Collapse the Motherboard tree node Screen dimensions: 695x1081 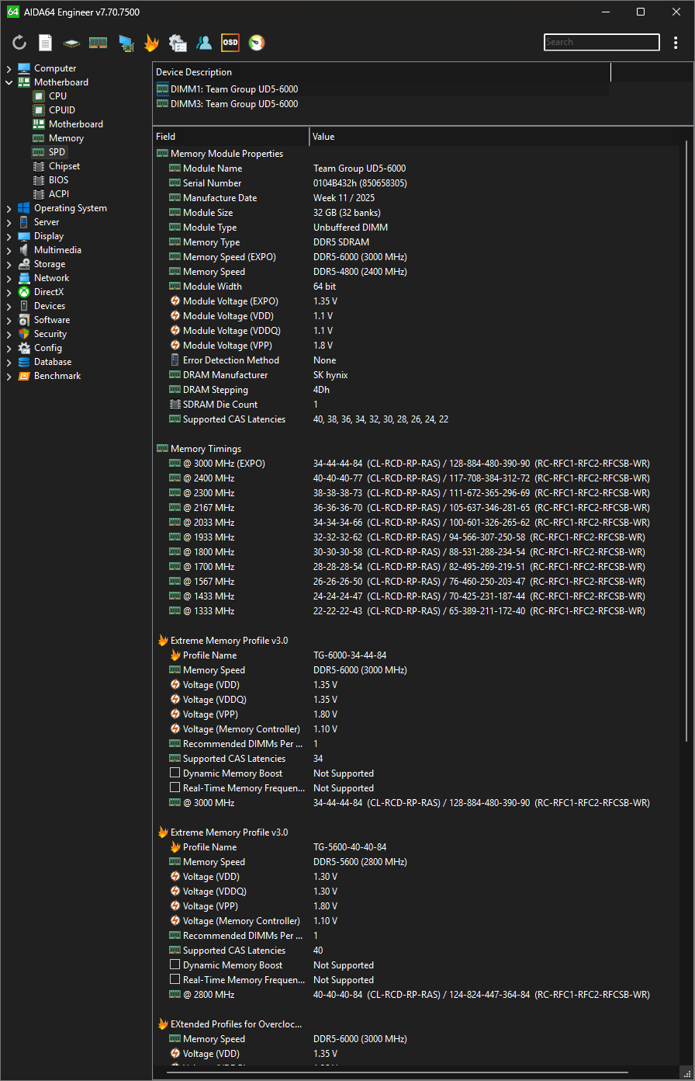[9, 82]
